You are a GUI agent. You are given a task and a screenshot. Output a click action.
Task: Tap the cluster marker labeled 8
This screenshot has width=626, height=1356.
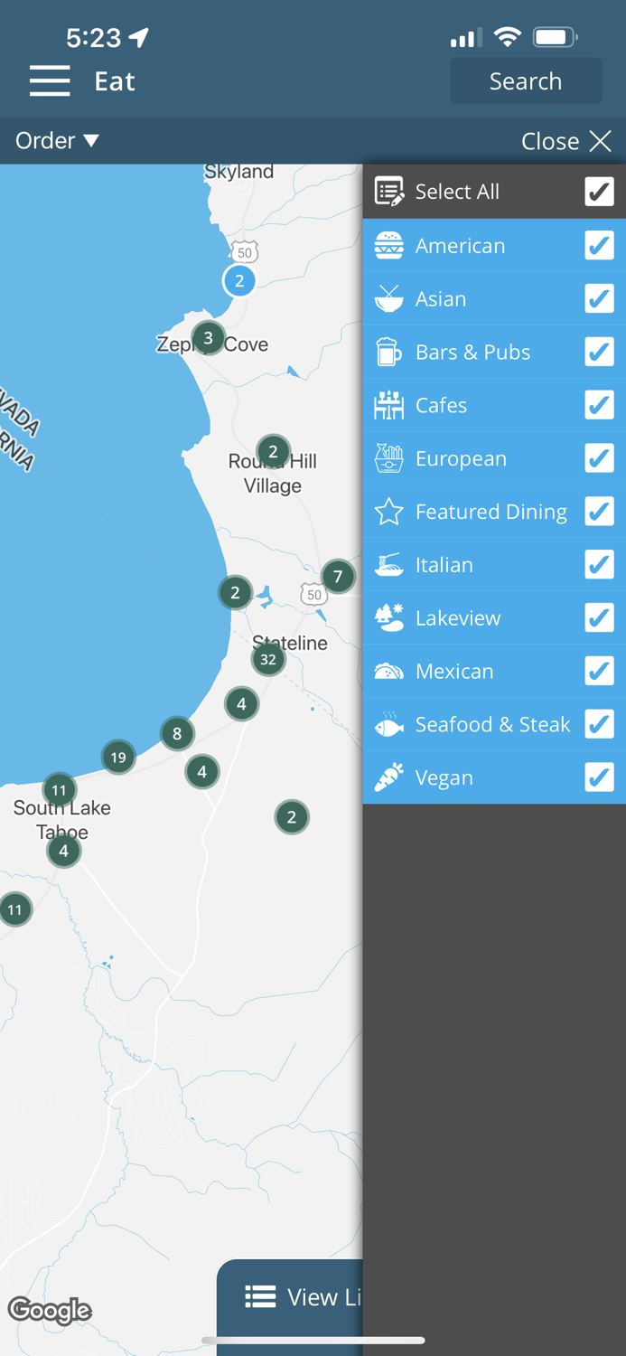177,734
